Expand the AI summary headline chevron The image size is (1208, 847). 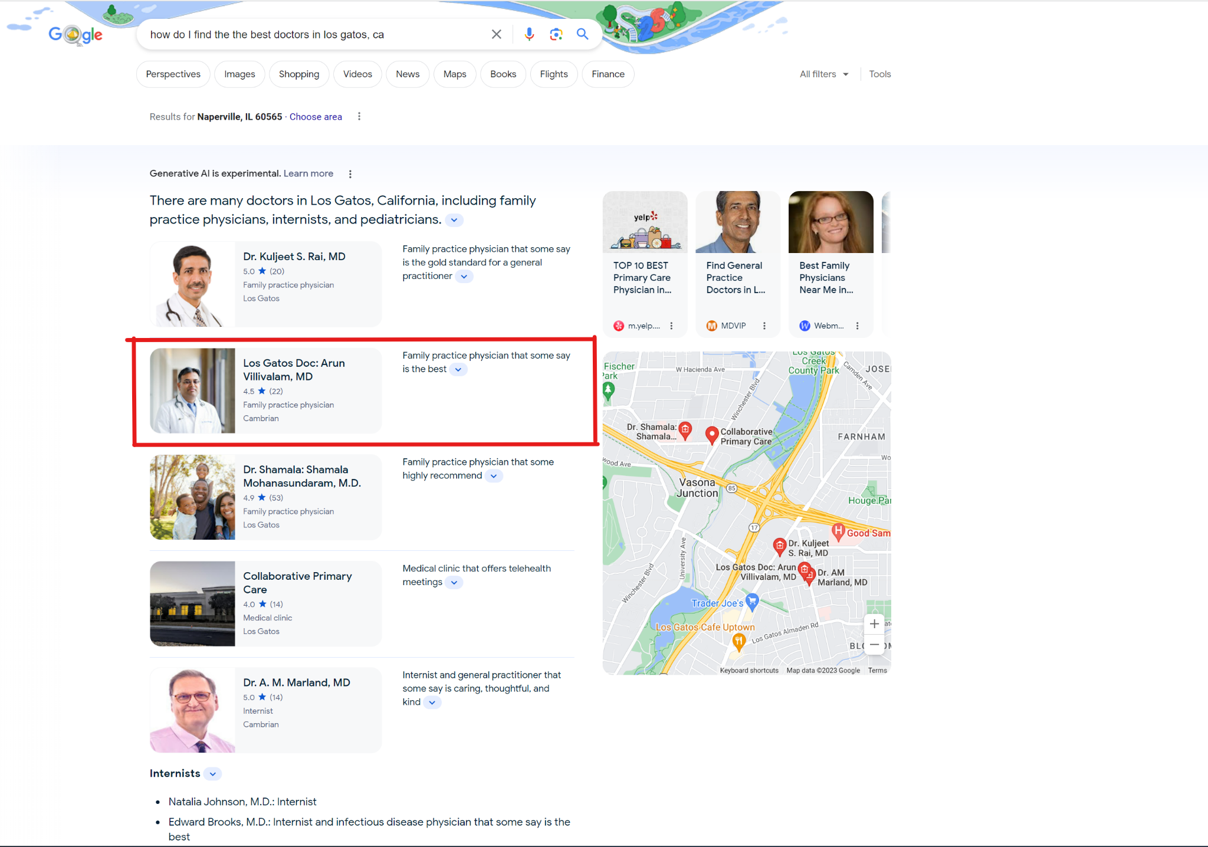coord(454,220)
